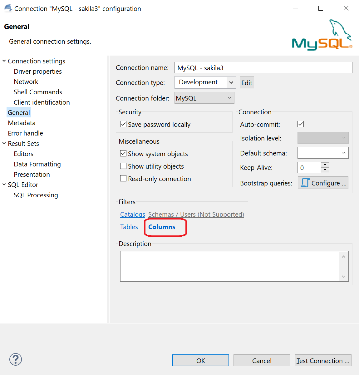359x375 pixels.
Task: Open Shell Commands page
Action: click(x=38, y=92)
